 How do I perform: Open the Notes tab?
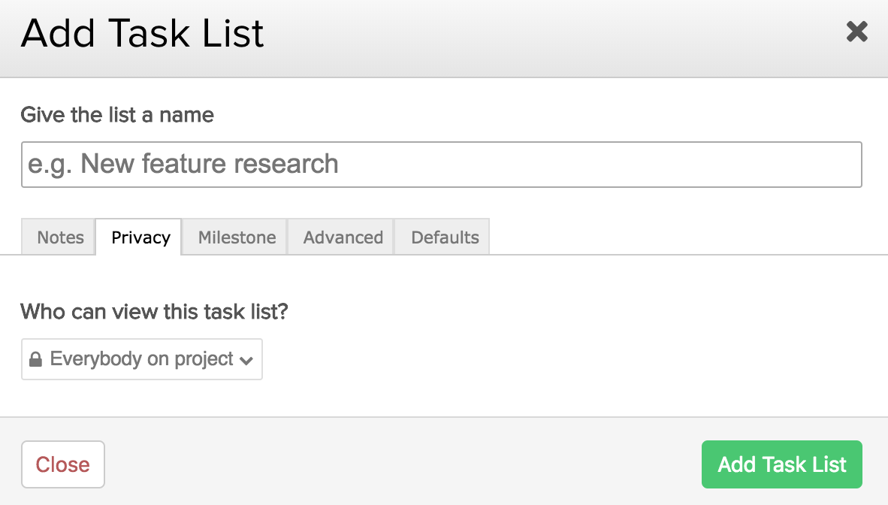pos(60,237)
